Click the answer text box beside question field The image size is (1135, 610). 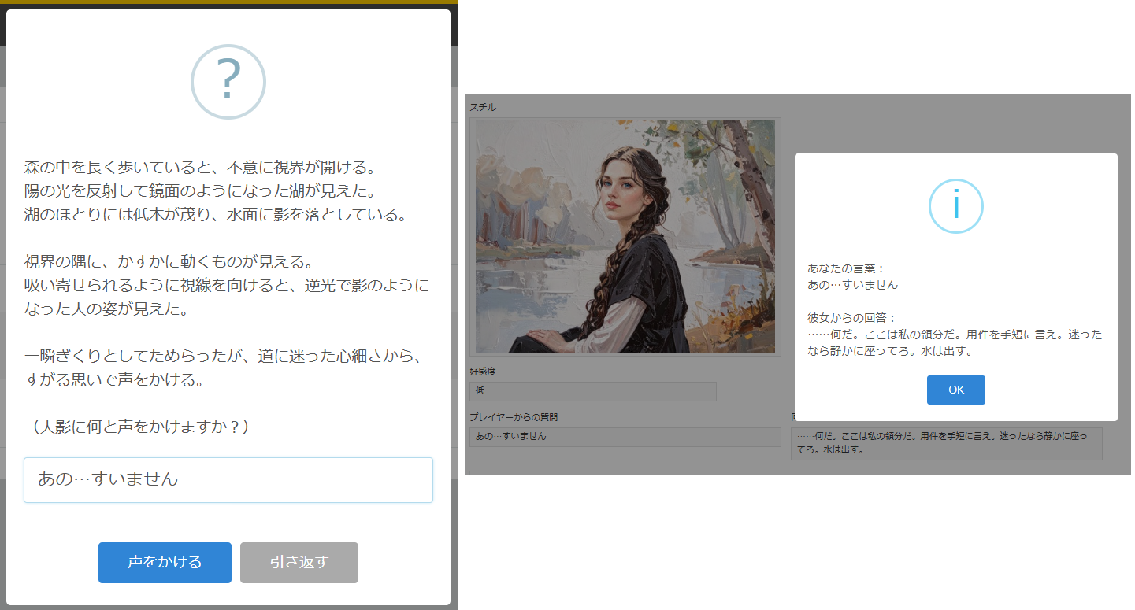[945, 444]
